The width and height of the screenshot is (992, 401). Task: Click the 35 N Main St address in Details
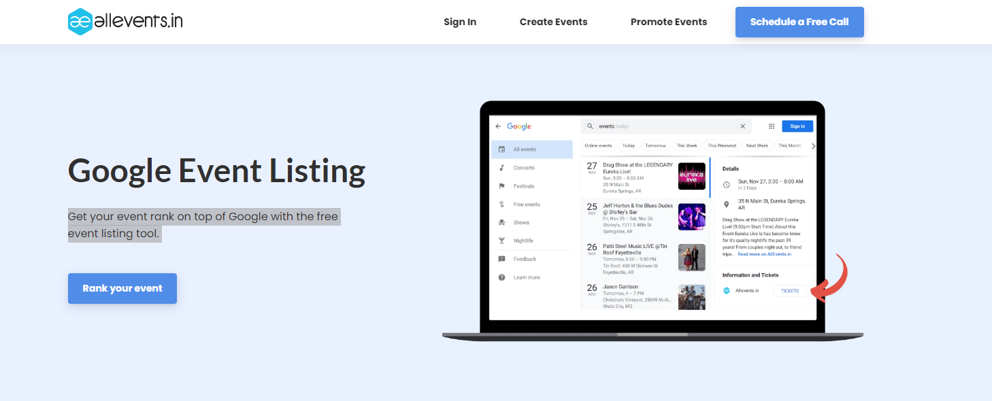pos(772,204)
